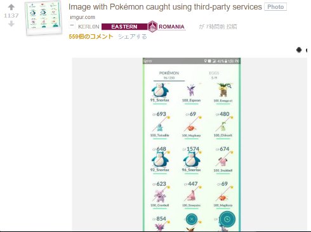Upvote the post with the up arrow

click(x=11, y=7)
